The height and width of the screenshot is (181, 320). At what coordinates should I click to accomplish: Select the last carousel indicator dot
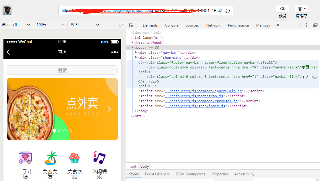[70, 131]
